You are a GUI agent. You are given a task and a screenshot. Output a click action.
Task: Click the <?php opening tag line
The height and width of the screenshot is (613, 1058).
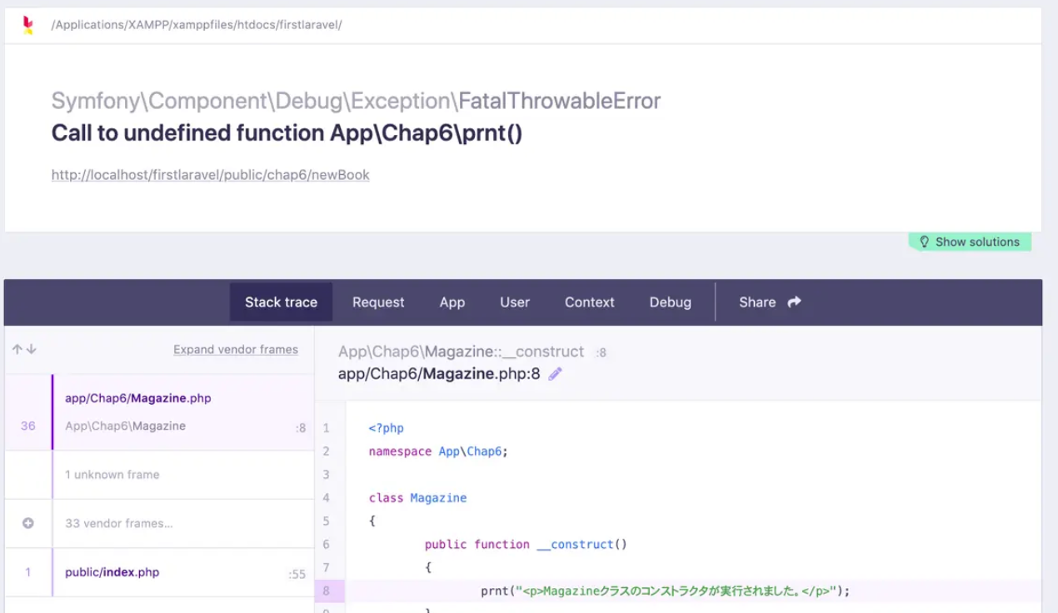387,428
